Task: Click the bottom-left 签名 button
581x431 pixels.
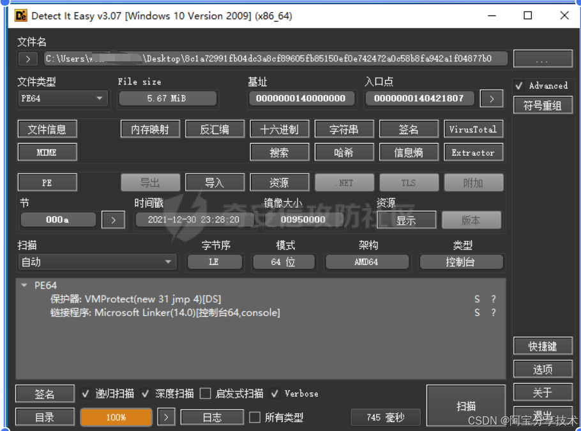Action: click(45, 394)
